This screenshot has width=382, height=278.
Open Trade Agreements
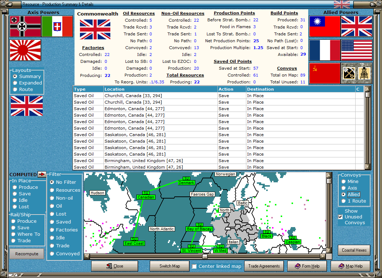[x=264, y=266]
